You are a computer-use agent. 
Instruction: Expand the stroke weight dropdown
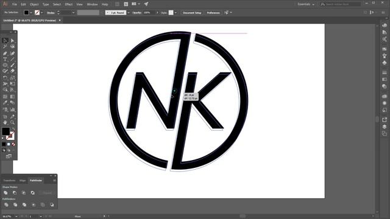(73, 12)
